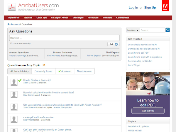Open Learn what's new in Acrobat XI

click(142, 45)
